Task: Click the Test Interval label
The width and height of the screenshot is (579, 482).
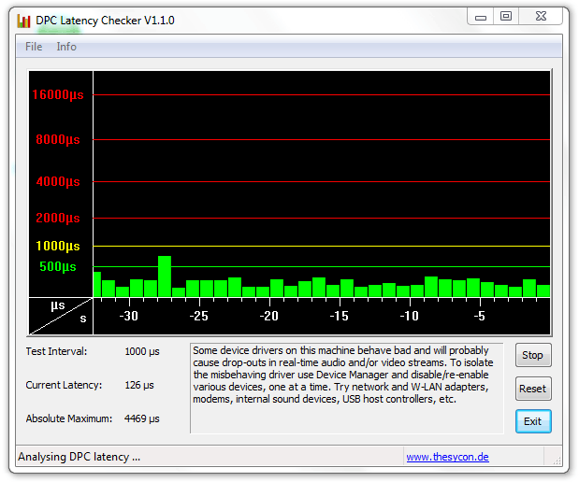Action: tap(56, 351)
